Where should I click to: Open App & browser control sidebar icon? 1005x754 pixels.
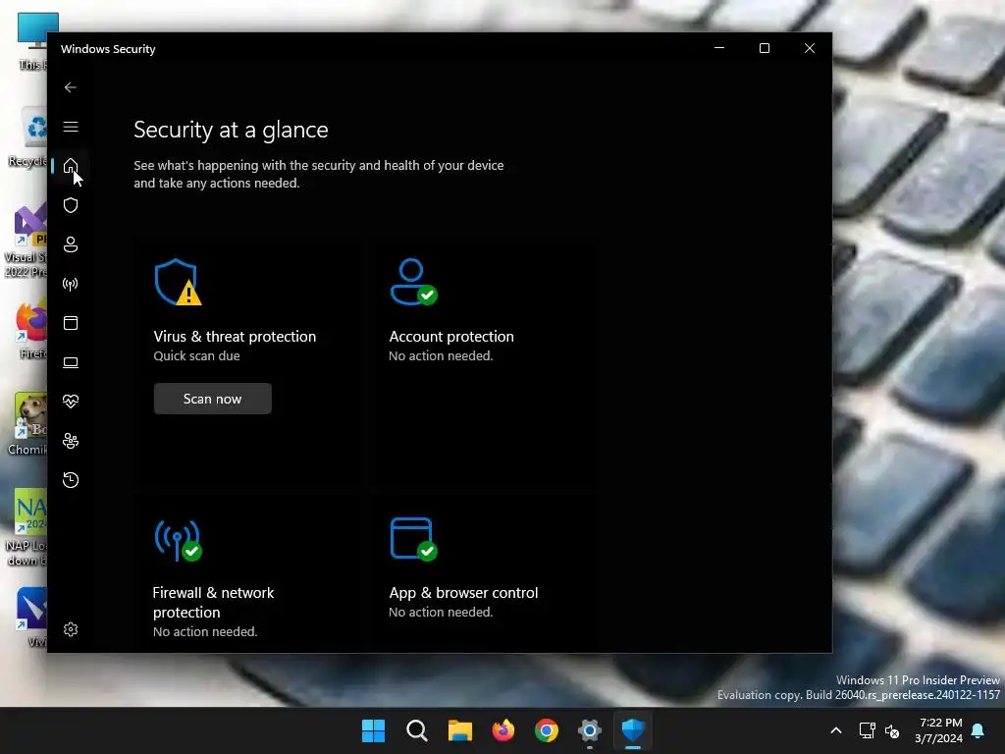coord(71,322)
